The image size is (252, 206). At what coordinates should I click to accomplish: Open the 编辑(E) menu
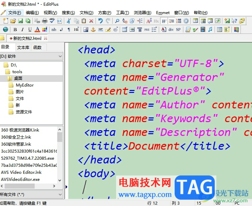click(x=32, y=12)
